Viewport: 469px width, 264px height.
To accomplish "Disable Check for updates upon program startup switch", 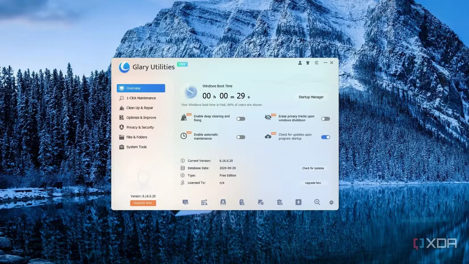I will point(325,137).
